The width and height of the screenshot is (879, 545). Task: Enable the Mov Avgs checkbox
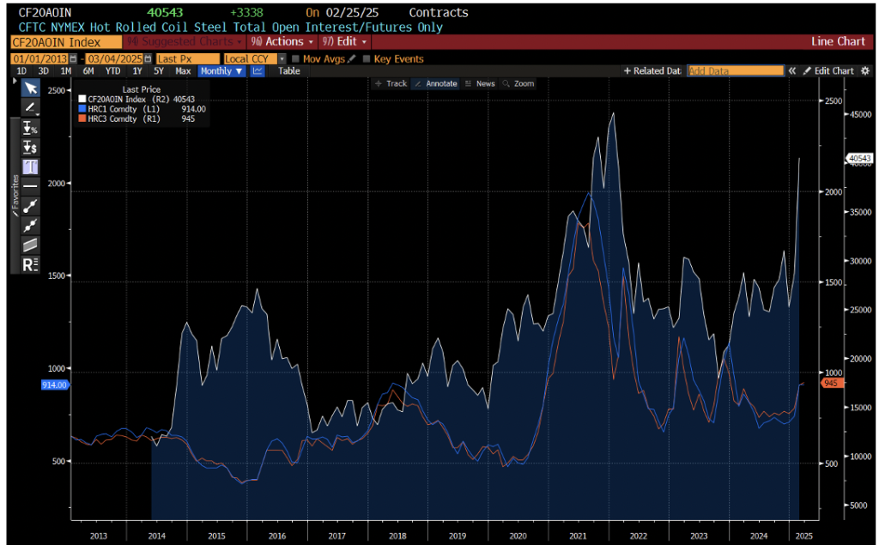296,58
